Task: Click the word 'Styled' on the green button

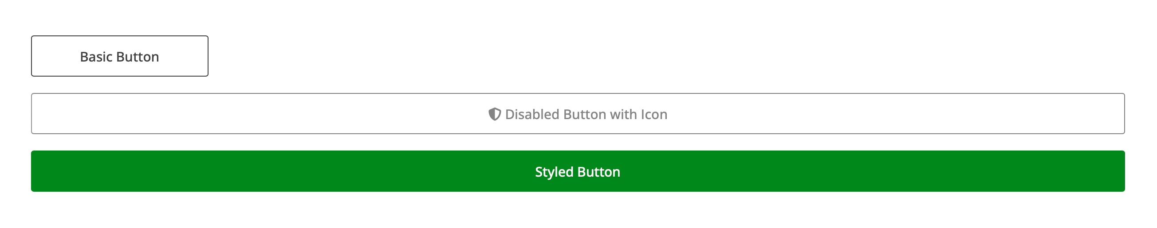Action: [x=554, y=173]
